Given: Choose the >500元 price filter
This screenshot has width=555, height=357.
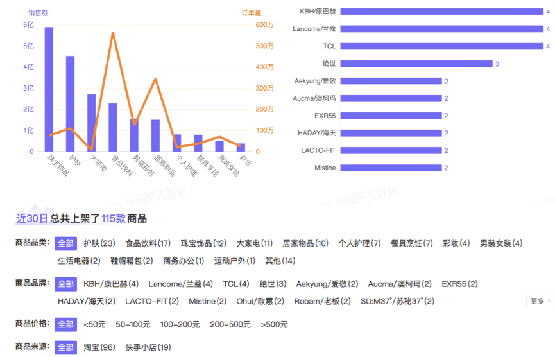Looking at the screenshot, I should coord(274,324).
